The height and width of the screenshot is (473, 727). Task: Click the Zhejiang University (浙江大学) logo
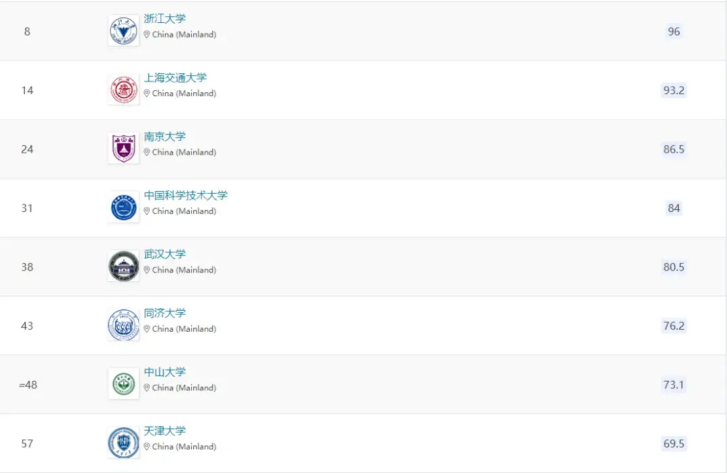click(123, 31)
